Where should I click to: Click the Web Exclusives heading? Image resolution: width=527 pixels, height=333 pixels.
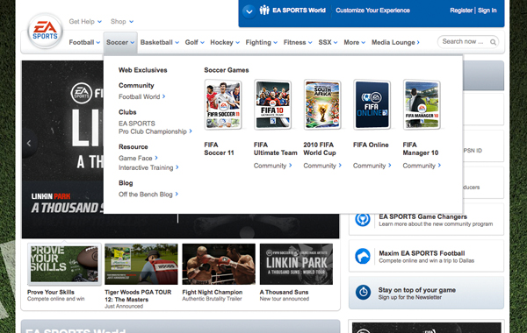click(143, 70)
